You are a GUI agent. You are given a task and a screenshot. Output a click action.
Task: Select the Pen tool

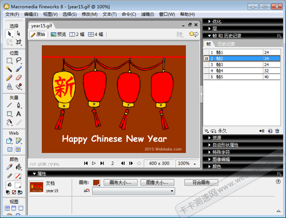coord(18,105)
